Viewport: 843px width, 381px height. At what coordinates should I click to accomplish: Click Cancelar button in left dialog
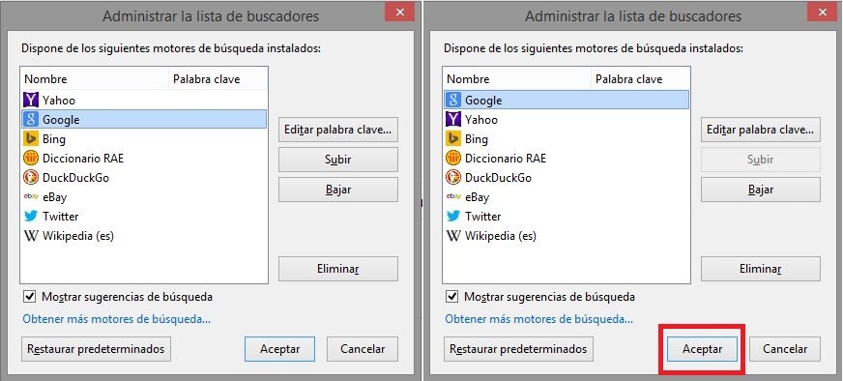coord(363,349)
